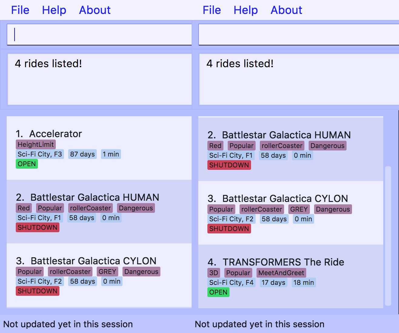
Task: Click Popular tag of HUMAN ride in left list
Action: coord(50,208)
